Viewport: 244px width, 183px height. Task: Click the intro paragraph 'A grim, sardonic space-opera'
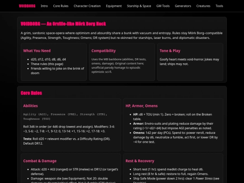(122, 36)
